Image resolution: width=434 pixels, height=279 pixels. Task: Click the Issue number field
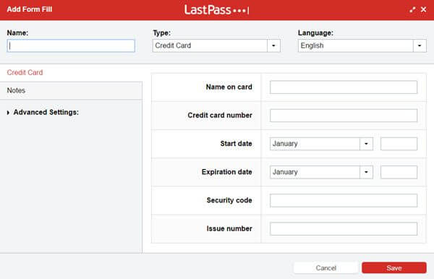tap(344, 228)
